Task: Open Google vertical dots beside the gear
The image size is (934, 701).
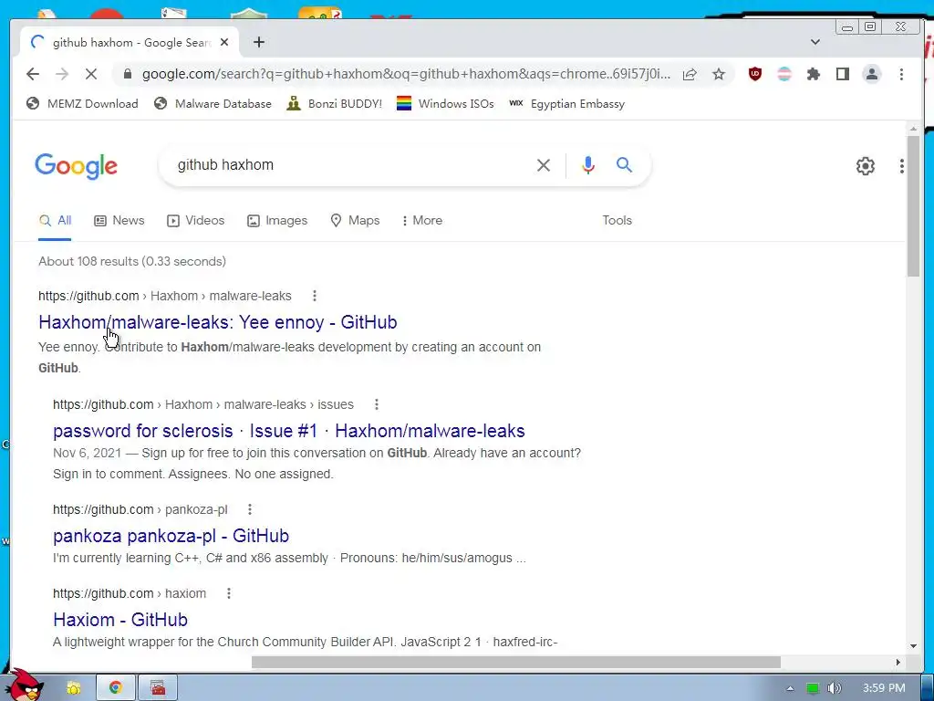Action: (x=901, y=166)
